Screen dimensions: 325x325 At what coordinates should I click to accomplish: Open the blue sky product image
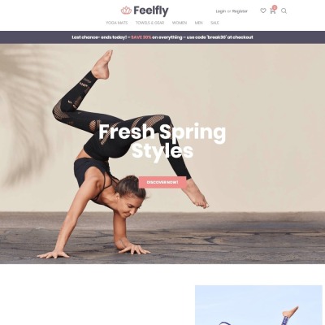258,305
